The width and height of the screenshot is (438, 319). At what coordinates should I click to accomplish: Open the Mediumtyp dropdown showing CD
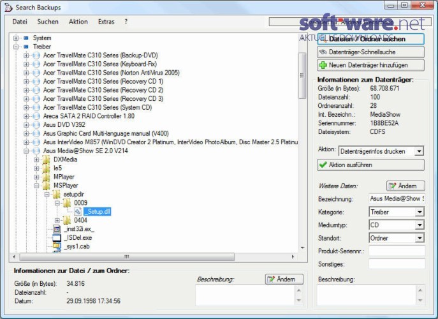click(x=397, y=225)
